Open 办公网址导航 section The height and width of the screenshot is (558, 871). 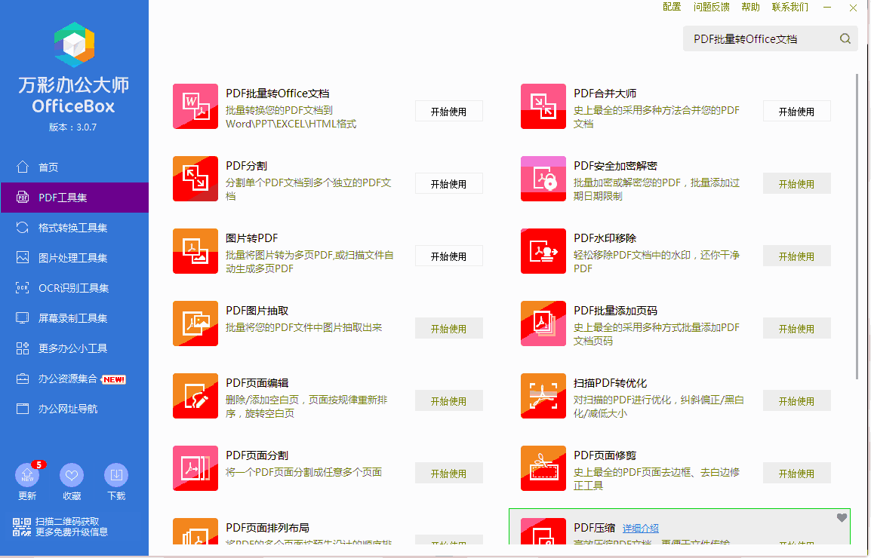point(75,409)
